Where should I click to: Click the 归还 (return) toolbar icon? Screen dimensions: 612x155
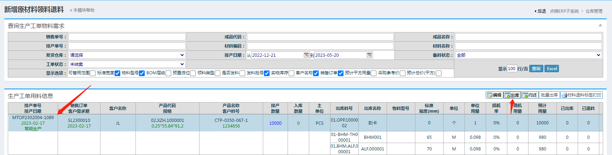pyautogui.click(x=525, y=95)
